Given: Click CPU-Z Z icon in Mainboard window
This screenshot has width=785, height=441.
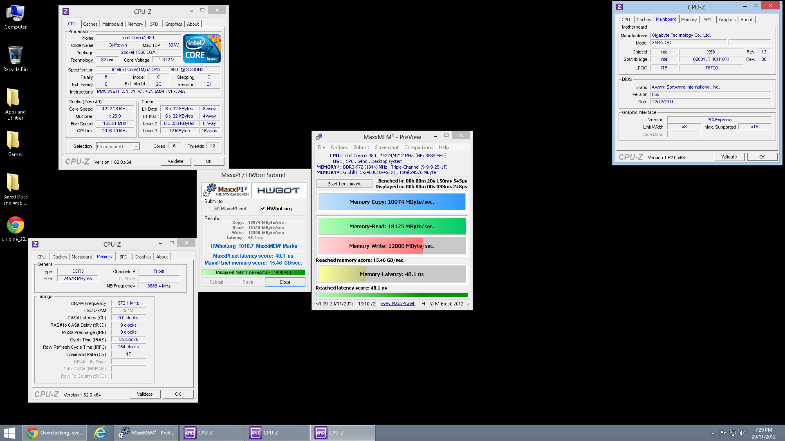Looking at the screenshot, I should (x=619, y=7).
